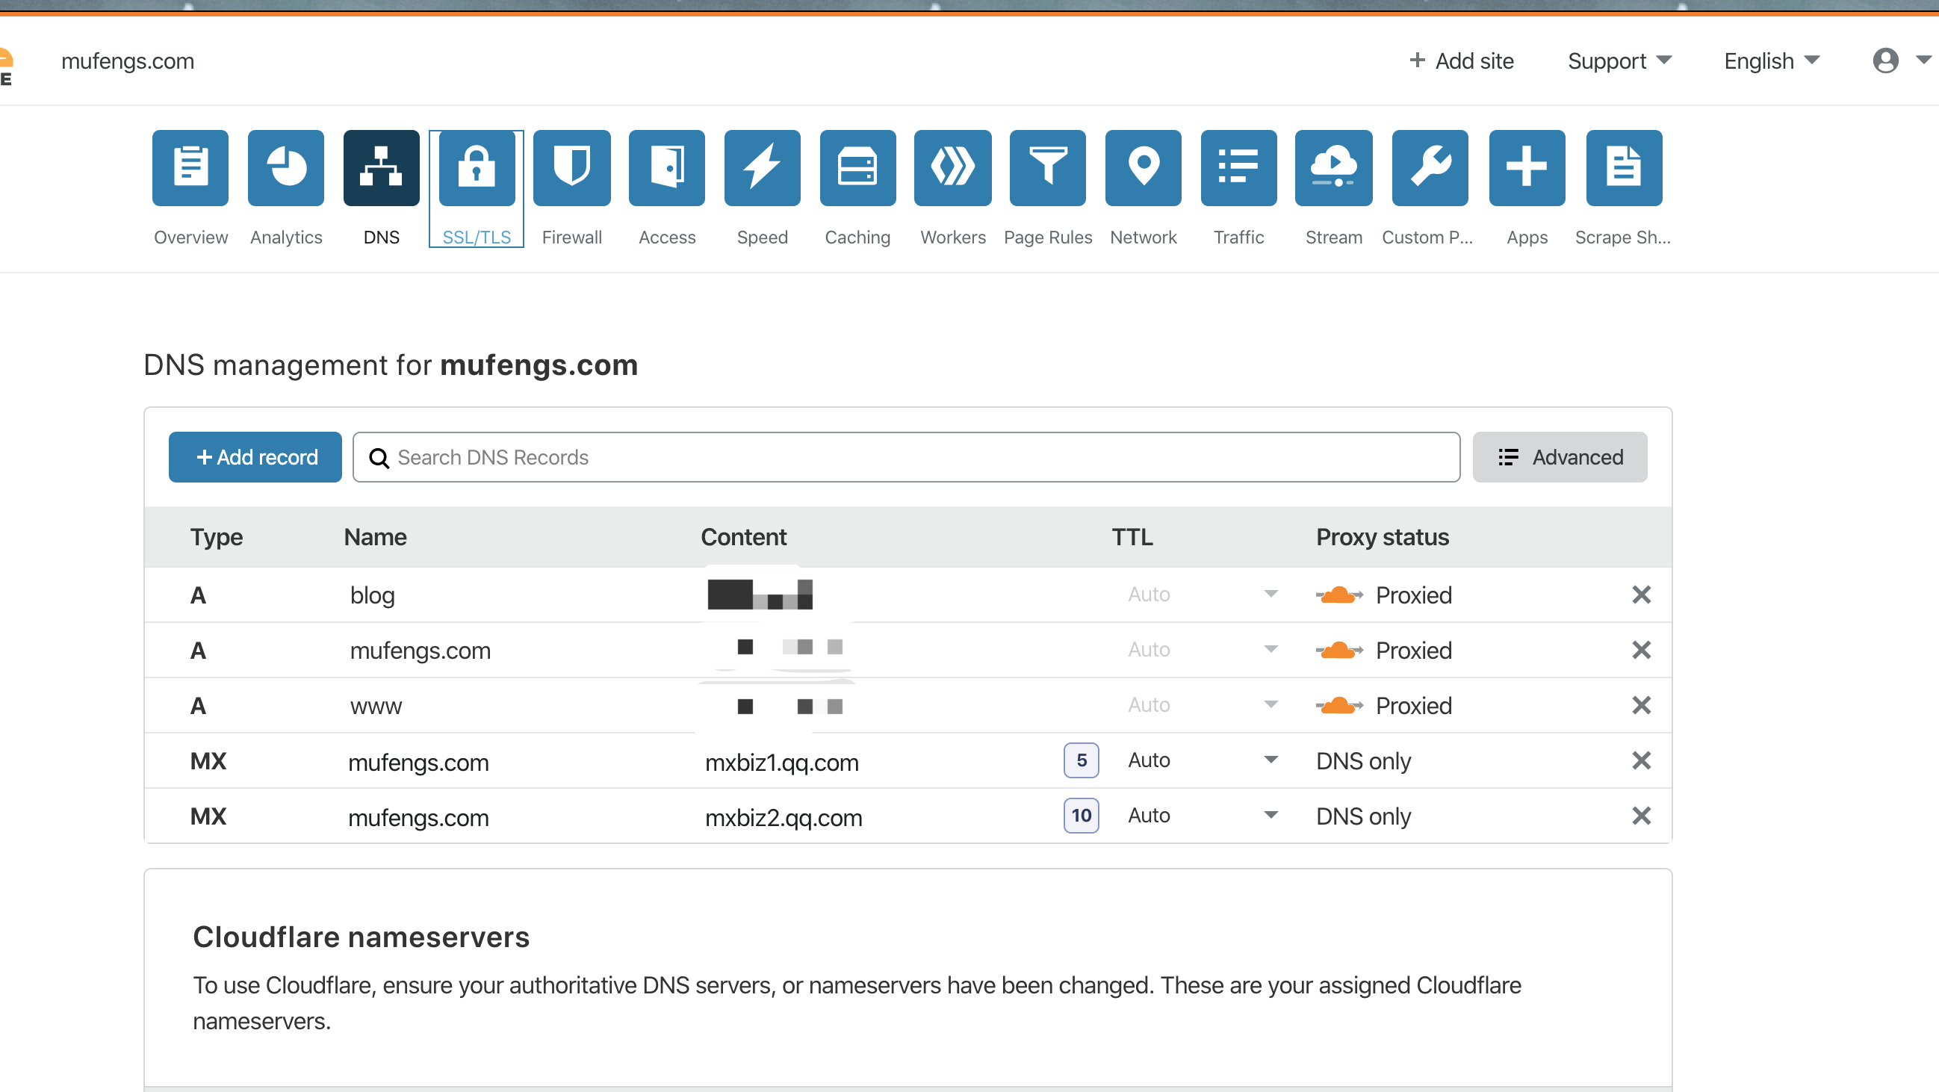Click the Search DNS Records field
This screenshot has height=1092, width=1939.
(905, 458)
